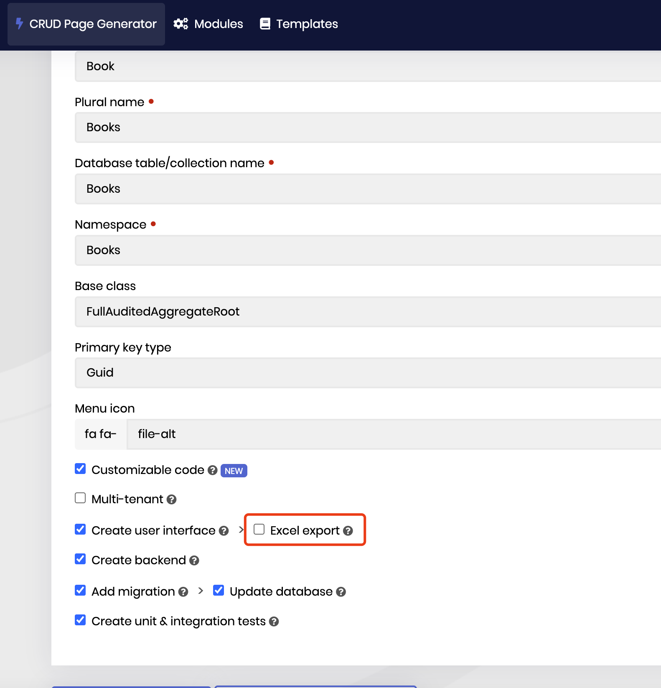This screenshot has width=661, height=688.
Task: Open the Base class dropdown
Action: (368, 312)
